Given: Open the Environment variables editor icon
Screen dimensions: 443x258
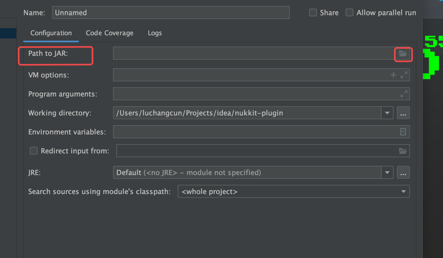Looking at the screenshot, I should tap(403, 132).
